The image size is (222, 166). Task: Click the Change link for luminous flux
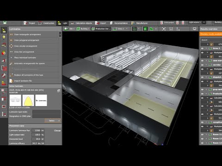57,130
